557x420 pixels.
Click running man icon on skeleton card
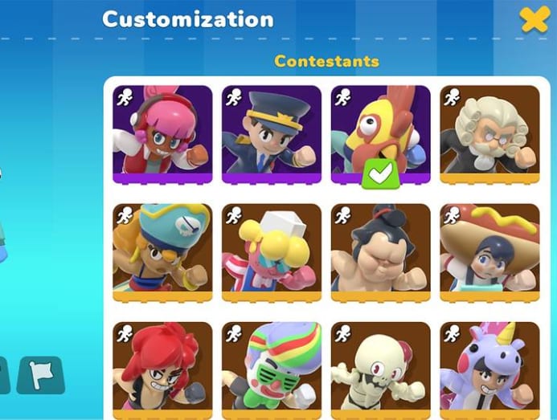coord(342,333)
